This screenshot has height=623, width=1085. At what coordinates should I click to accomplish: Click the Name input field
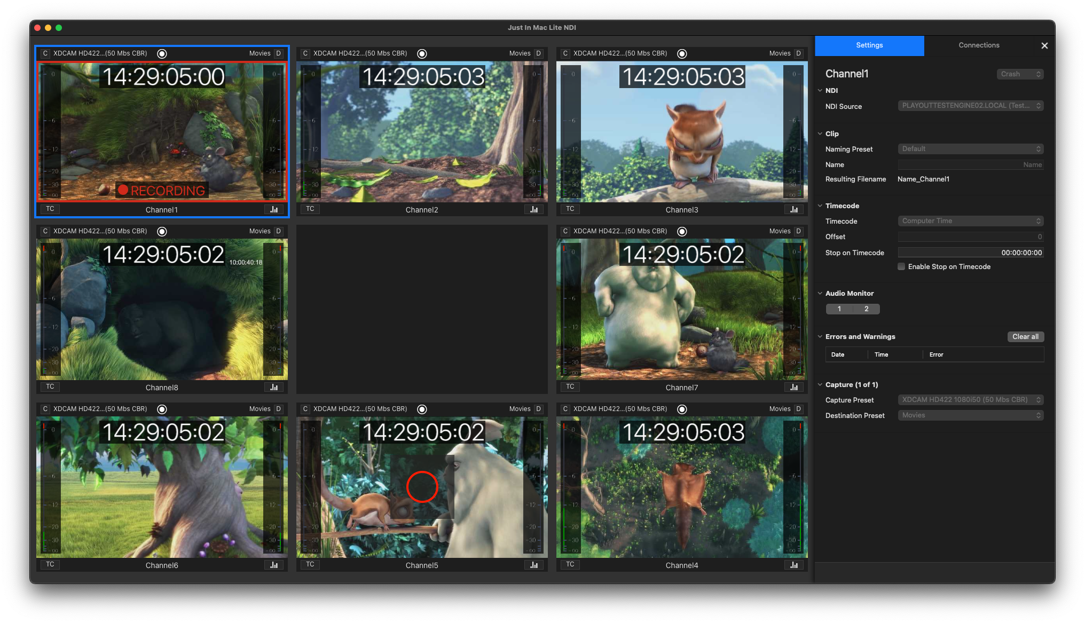pyautogui.click(x=970, y=165)
